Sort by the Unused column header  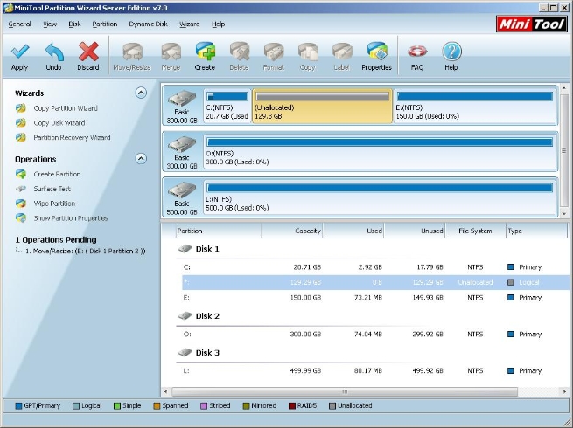(x=415, y=231)
